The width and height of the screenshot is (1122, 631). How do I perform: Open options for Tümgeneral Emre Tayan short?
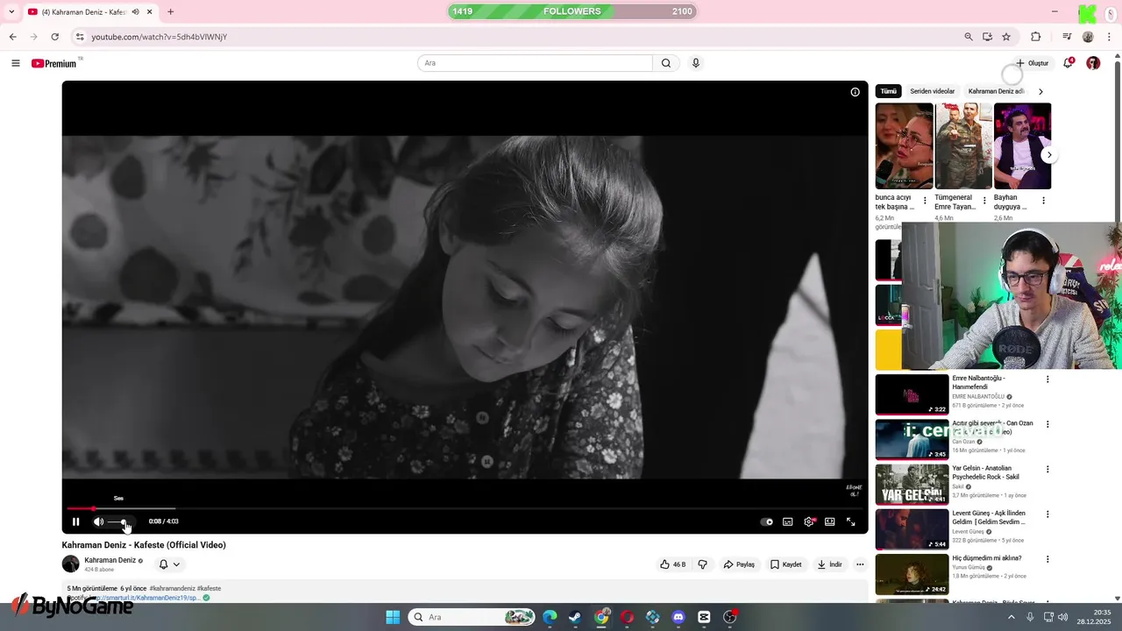point(984,201)
